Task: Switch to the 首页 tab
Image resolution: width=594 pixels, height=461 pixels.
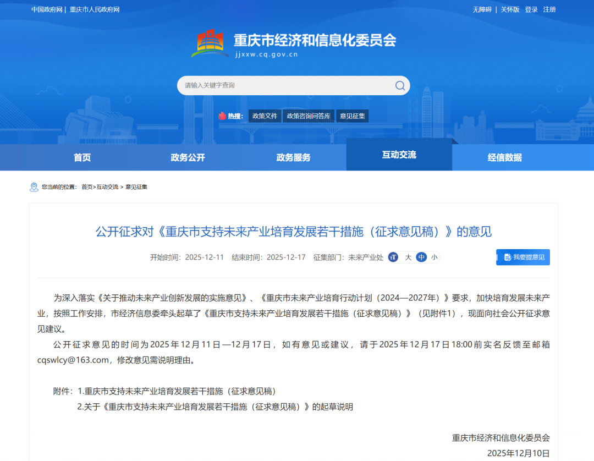Action: [x=81, y=157]
